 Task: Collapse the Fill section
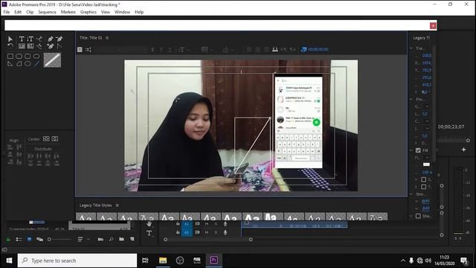pos(411,150)
